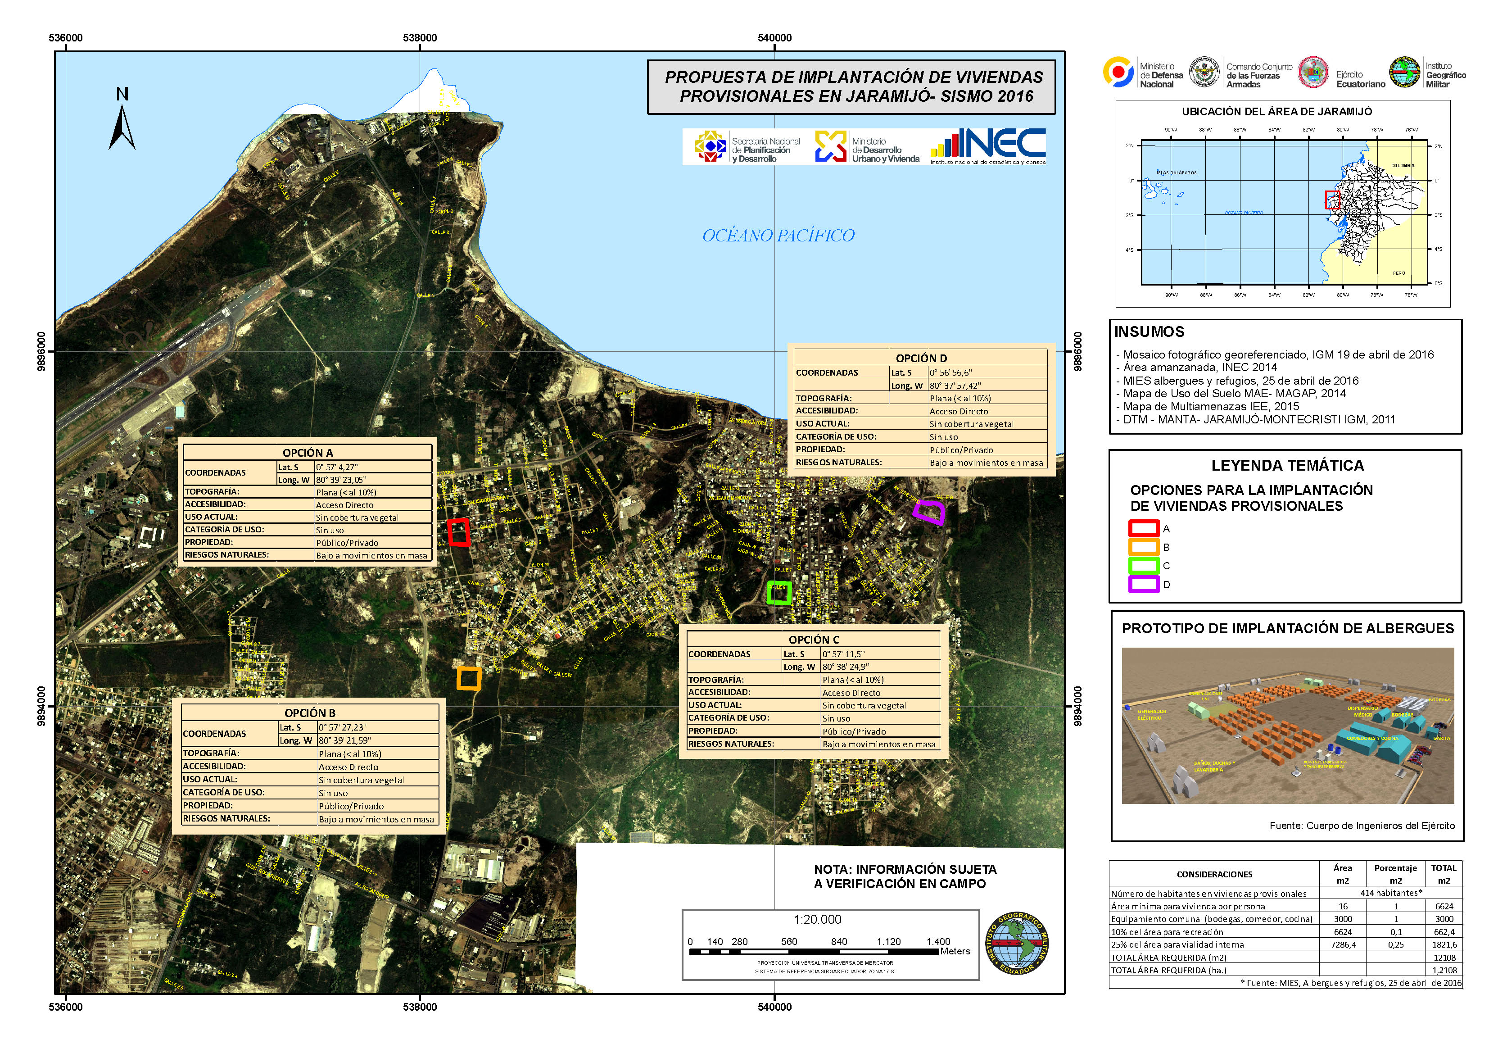1489x1053 pixels.
Task: Click the purple option D polygon on map
Action: pos(929,512)
